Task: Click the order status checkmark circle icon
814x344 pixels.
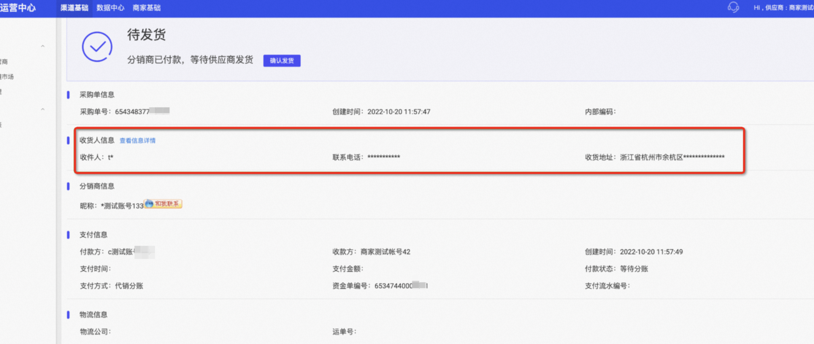Action: pos(97,47)
